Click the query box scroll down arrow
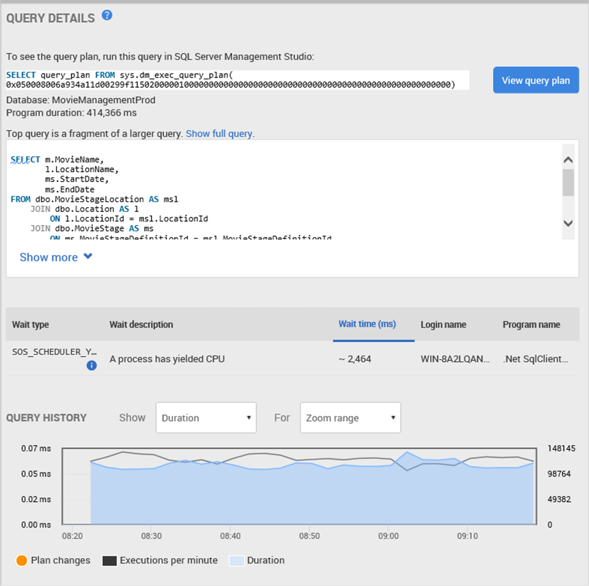Viewport: 589px width, 586px height. coord(568,223)
